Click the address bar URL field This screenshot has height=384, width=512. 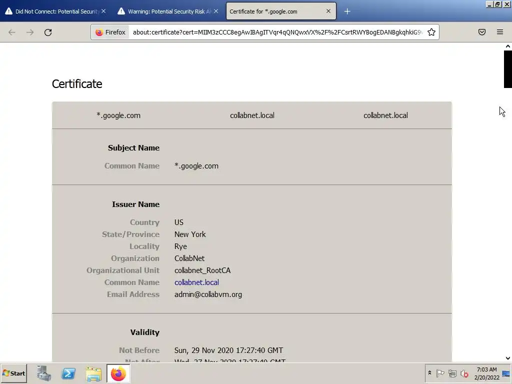coord(277,32)
